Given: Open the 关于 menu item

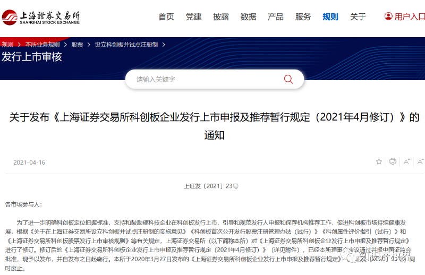Looking at the screenshot, I should click(358, 17).
